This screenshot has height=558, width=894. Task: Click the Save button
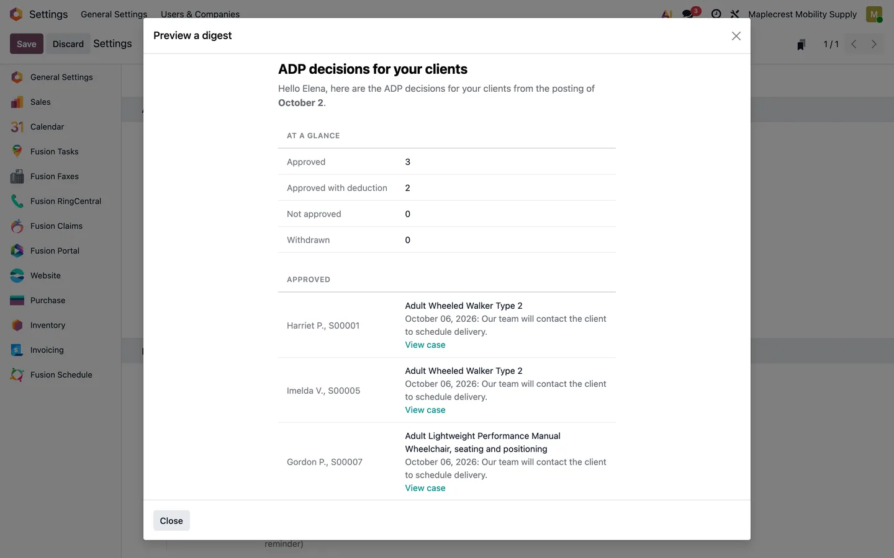click(x=27, y=44)
